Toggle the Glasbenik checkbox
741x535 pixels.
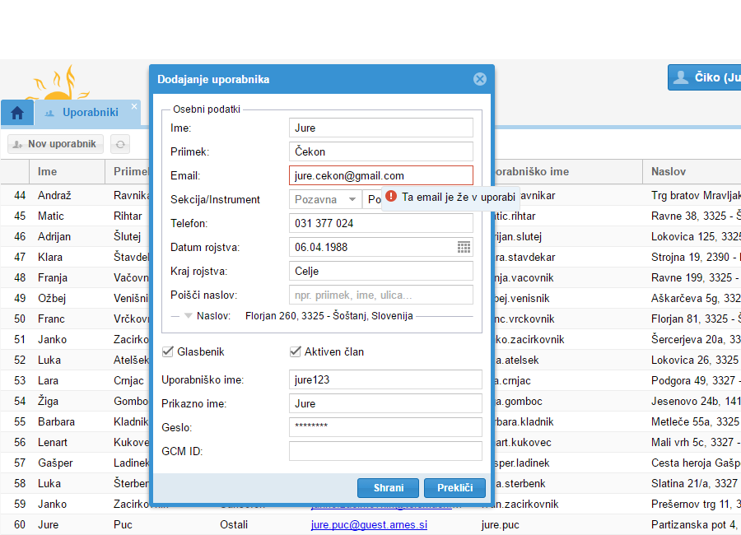click(169, 351)
